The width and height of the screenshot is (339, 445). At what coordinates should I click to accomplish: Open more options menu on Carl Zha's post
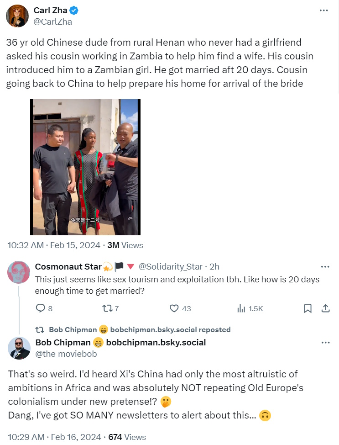tap(323, 11)
